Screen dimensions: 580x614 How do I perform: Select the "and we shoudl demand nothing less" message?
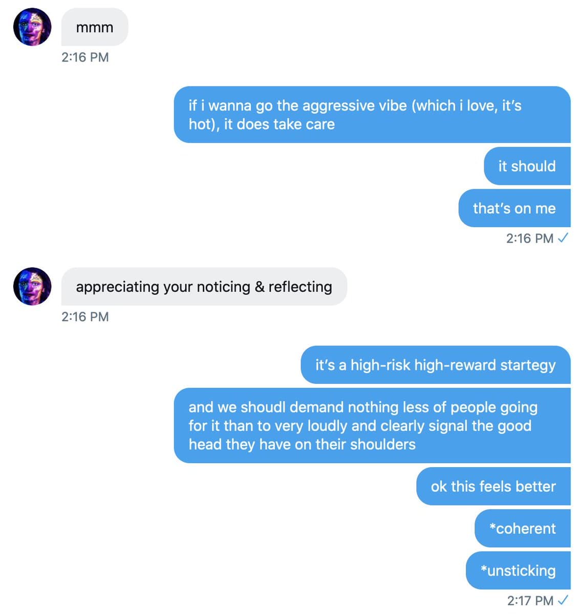[x=372, y=425]
